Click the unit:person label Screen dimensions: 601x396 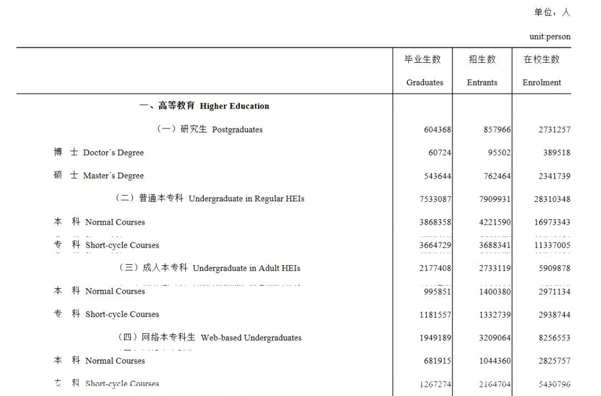pos(550,36)
